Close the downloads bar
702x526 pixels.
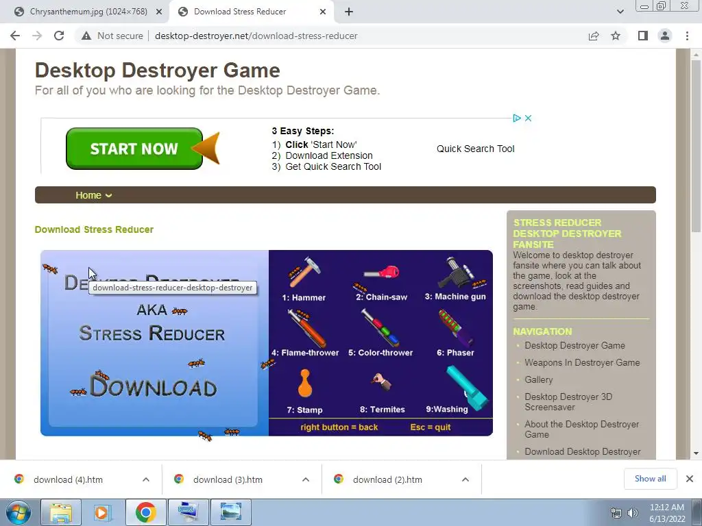point(690,479)
